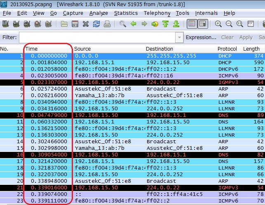Select packet 19 LLMNR length 66
This screenshot has height=205, width=265.
click(133, 175)
